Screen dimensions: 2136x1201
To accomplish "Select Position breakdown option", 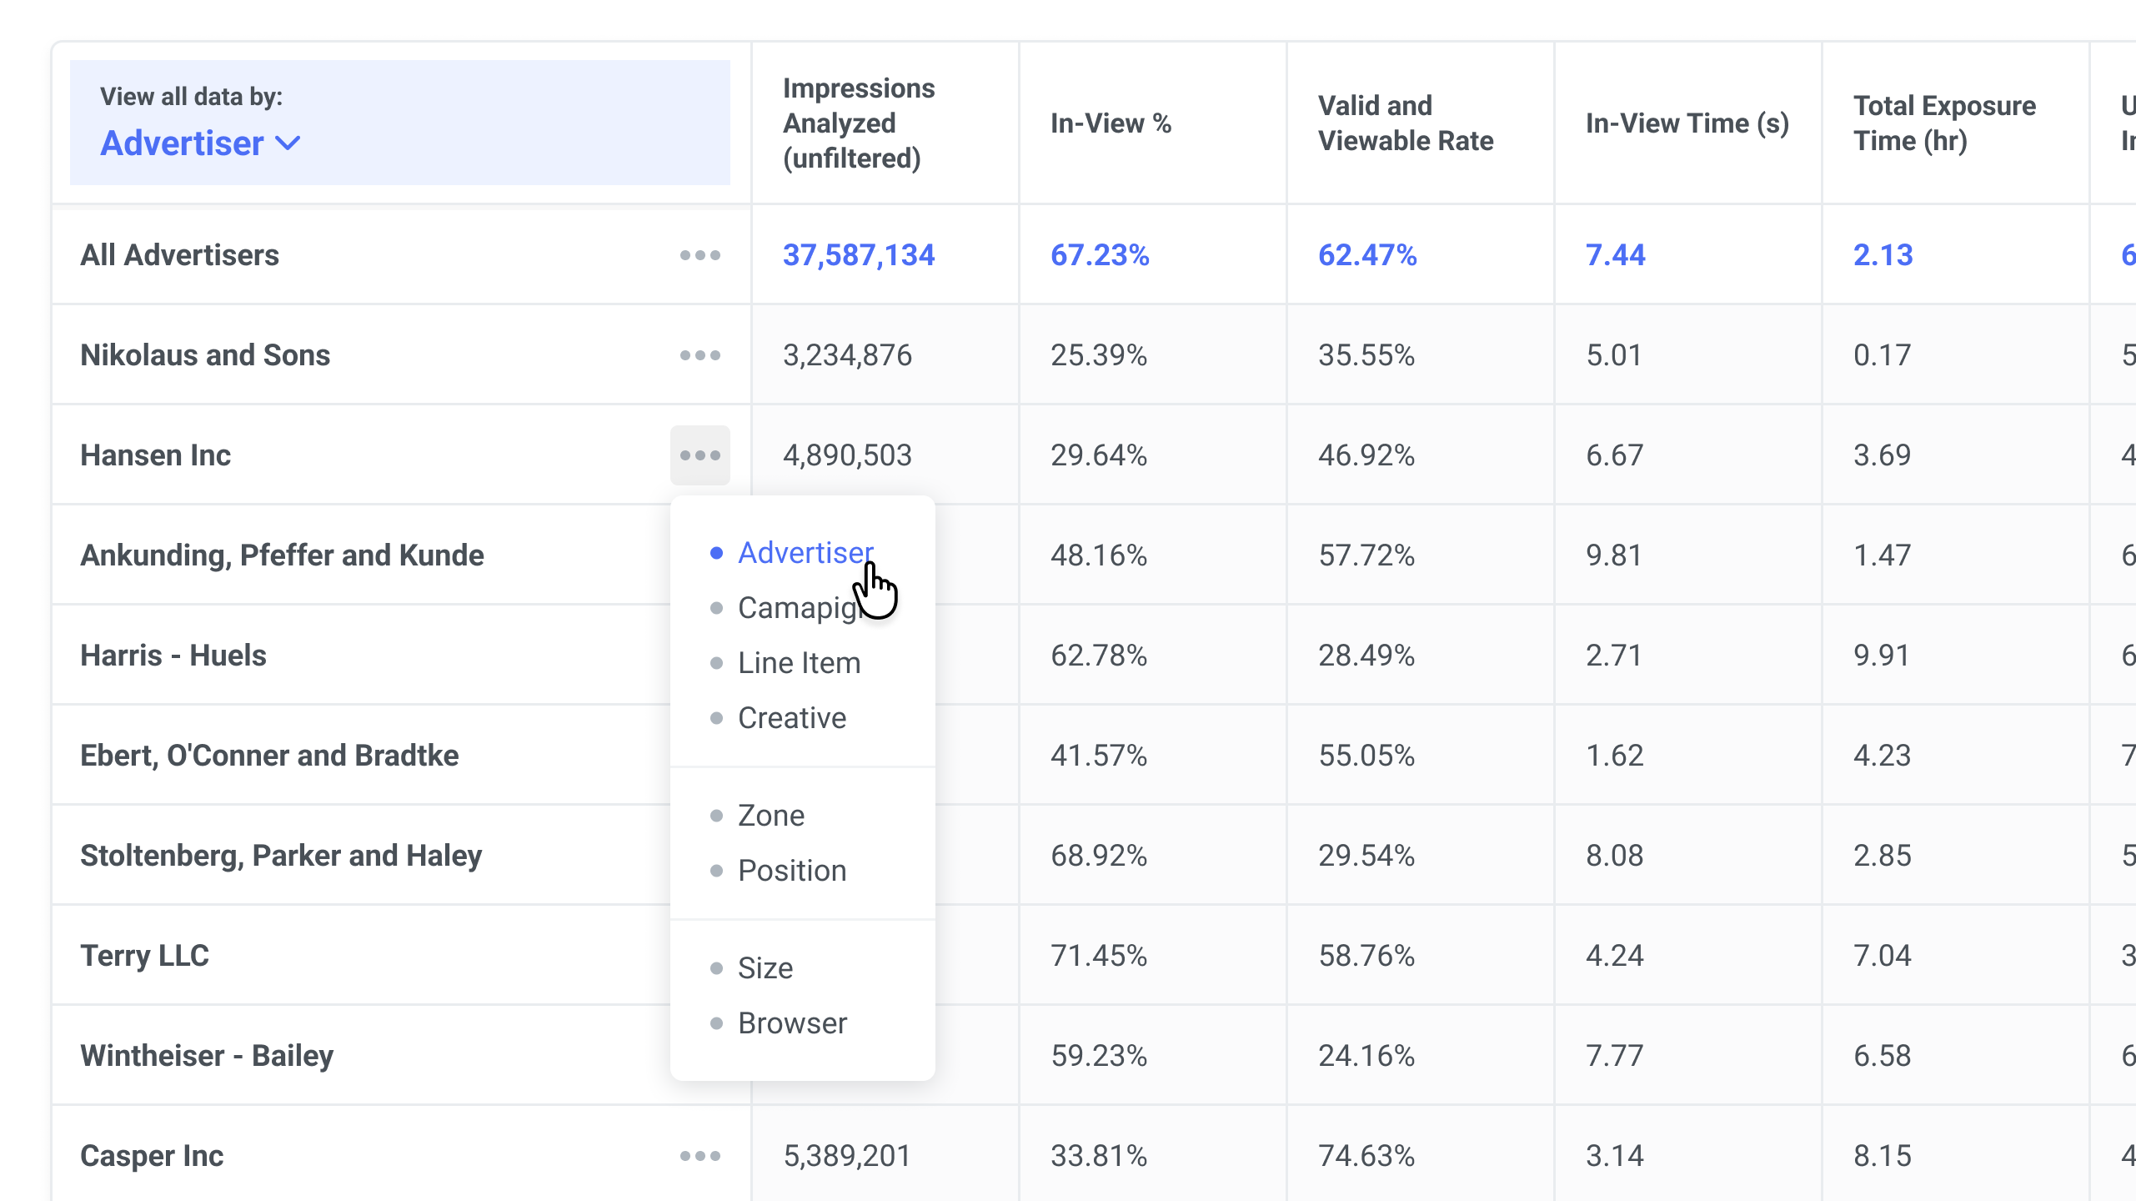I will coord(791,871).
